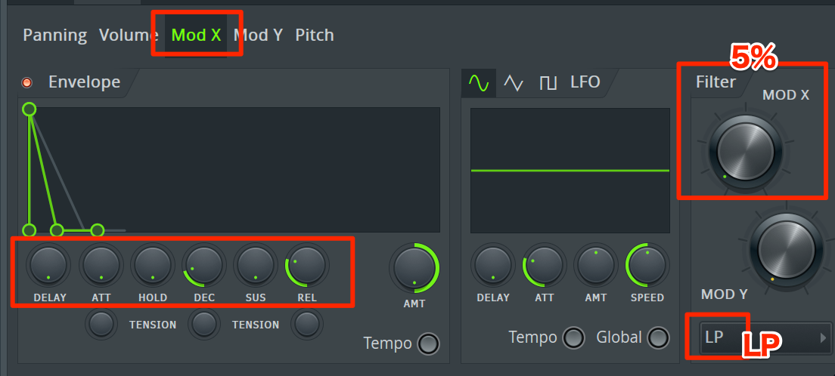Select the sine wave LFO shape

(478, 82)
